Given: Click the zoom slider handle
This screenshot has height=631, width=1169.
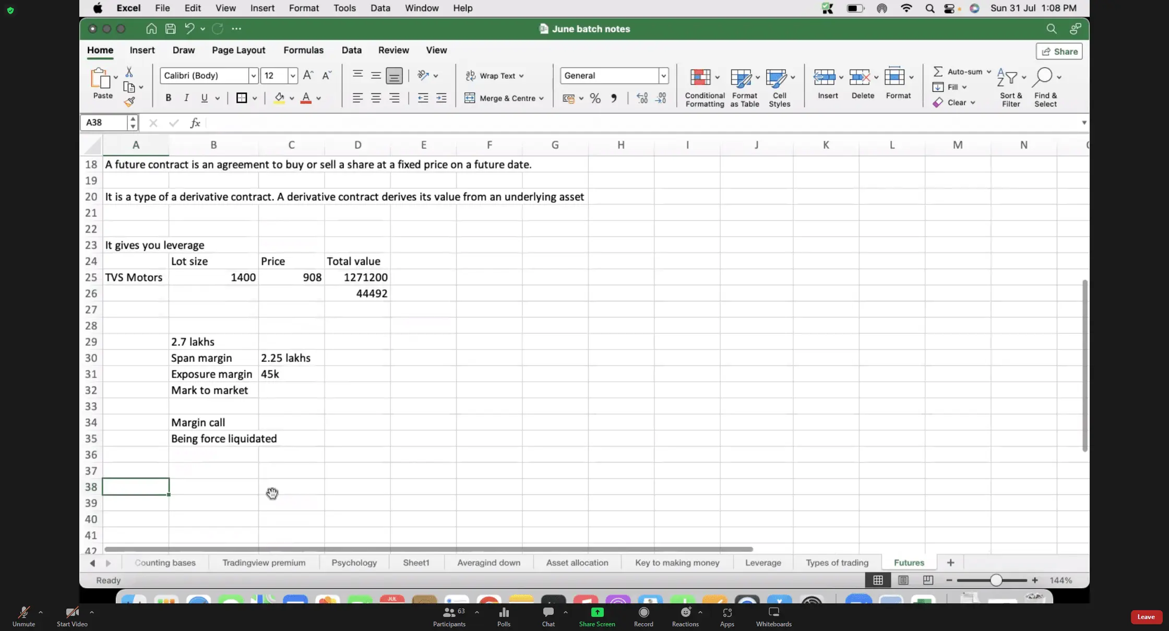Looking at the screenshot, I should tap(996, 580).
